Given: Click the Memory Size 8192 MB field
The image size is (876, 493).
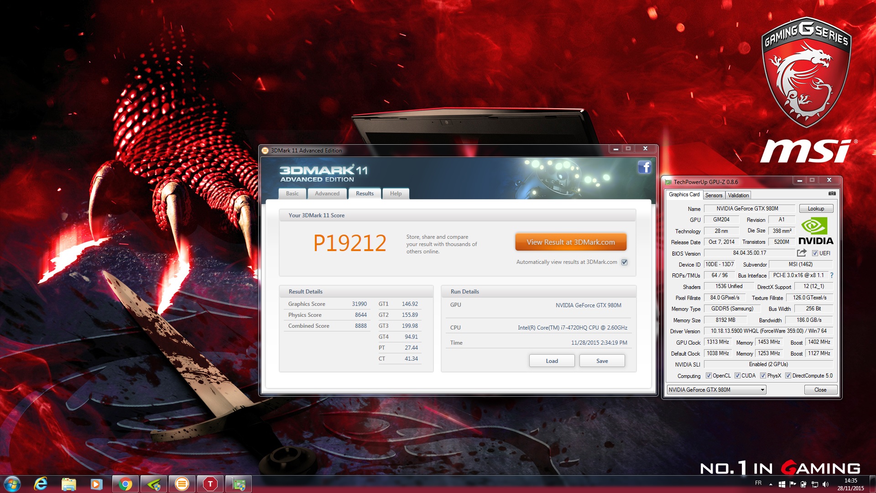Looking at the screenshot, I should point(725,320).
